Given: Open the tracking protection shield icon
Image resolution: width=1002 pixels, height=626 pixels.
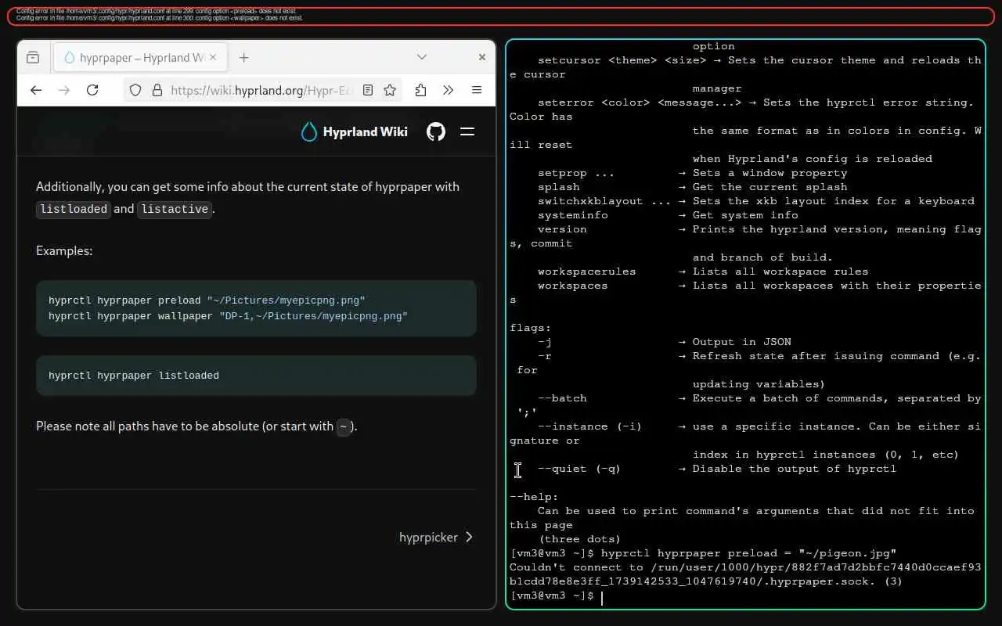Looking at the screenshot, I should tap(135, 90).
